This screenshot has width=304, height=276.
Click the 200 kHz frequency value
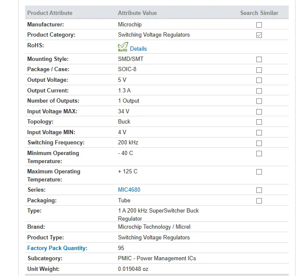point(128,143)
